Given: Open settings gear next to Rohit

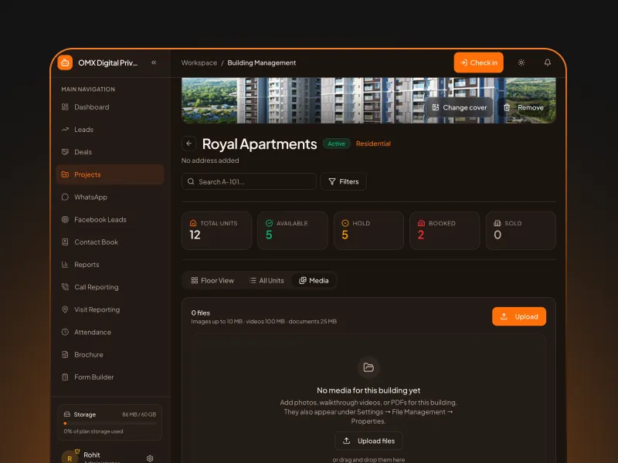Looking at the screenshot, I should point(150,458).
